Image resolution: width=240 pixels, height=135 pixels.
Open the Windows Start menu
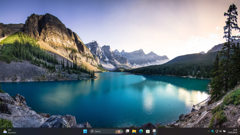coord(85,131)
